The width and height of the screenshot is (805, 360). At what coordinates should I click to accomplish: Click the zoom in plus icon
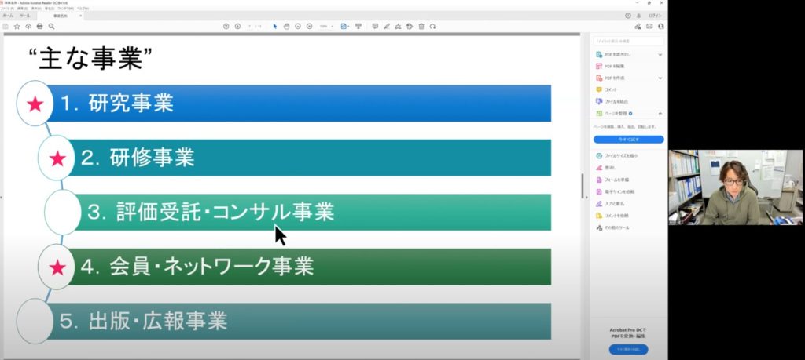coord(309,26)
